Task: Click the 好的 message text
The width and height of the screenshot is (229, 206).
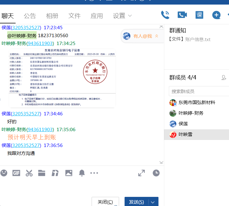Action: (x=12, y=122)
